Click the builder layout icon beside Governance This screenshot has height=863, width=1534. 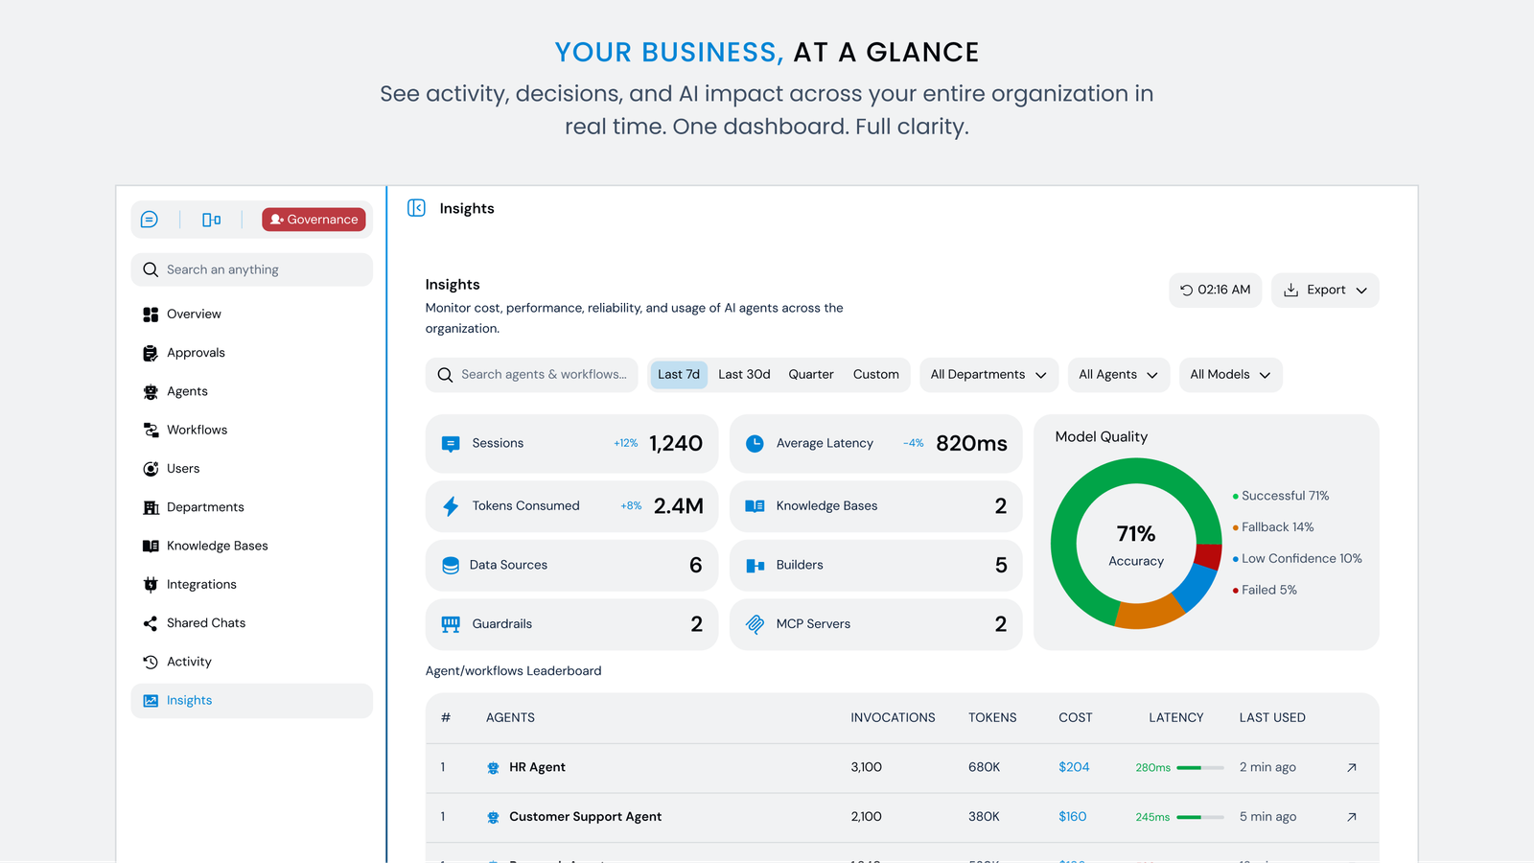211,220
